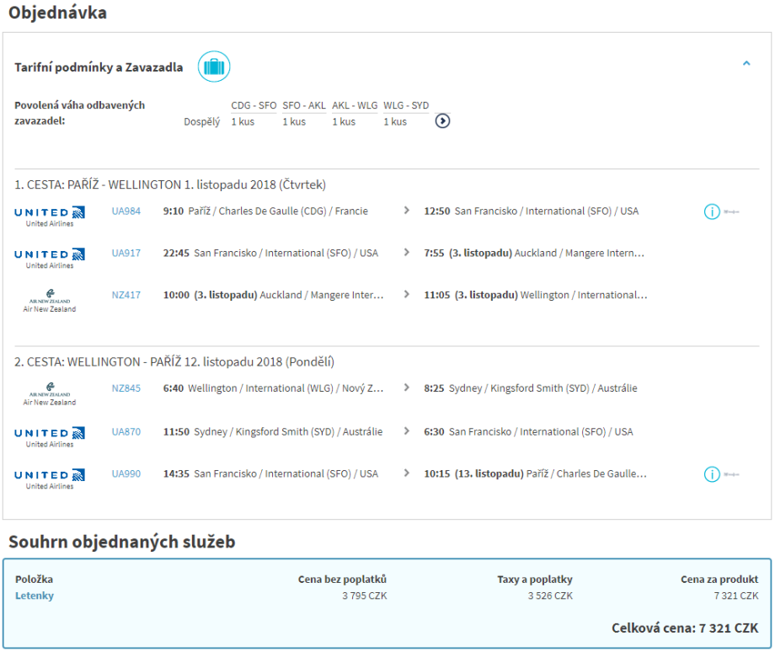
Task: Open flight number NZ845 link
Action: point(126,388)
